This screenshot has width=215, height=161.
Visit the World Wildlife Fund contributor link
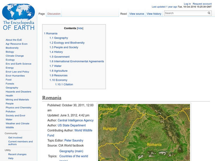pyautogui.click(x=83, y=130)
